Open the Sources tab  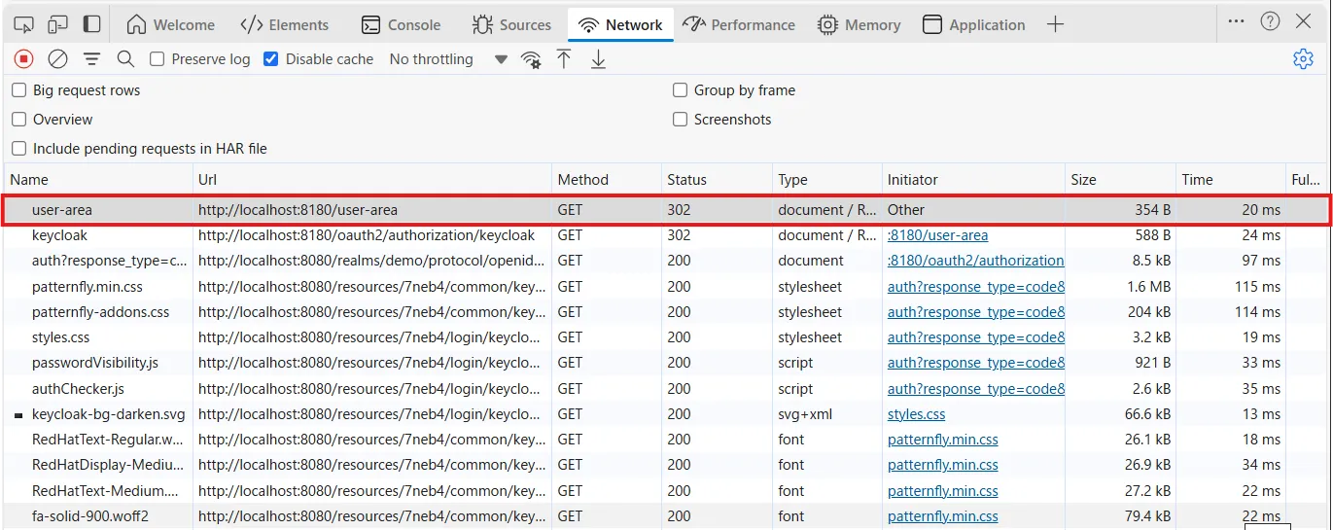(511, 24)
